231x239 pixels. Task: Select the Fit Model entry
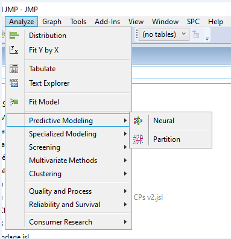pos(68,102)
